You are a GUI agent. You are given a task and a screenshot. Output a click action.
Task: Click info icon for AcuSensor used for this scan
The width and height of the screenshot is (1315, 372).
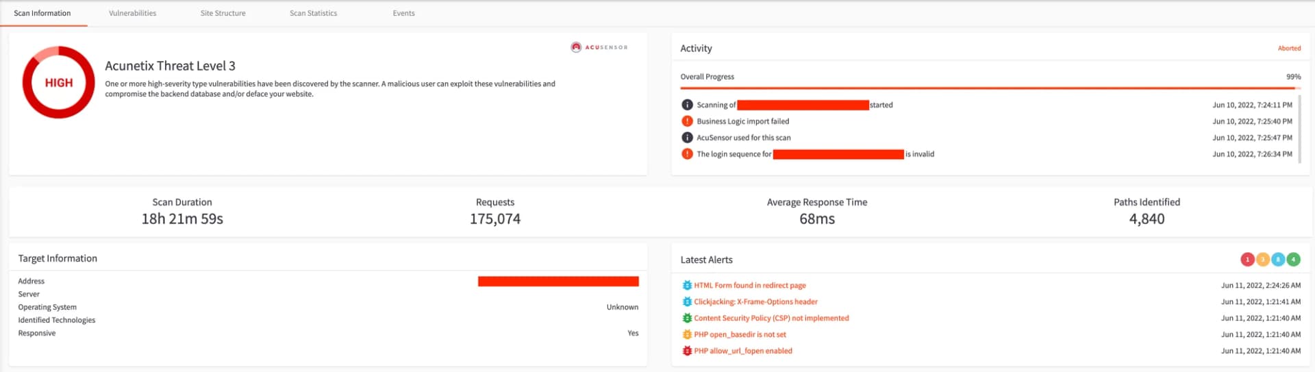click(687, 138)
